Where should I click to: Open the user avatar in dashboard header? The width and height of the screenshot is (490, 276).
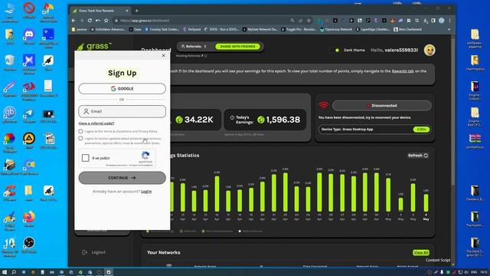point(430,50)
